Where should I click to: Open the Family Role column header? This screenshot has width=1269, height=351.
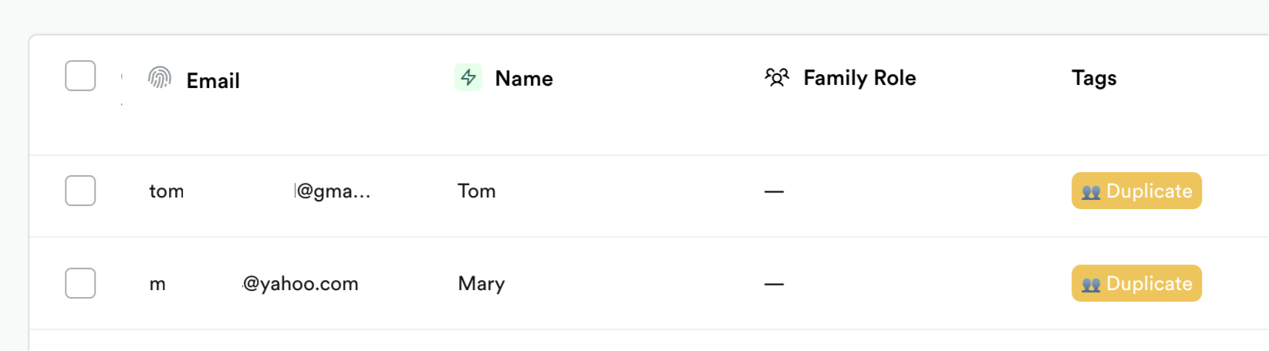(x=859, y=78)
